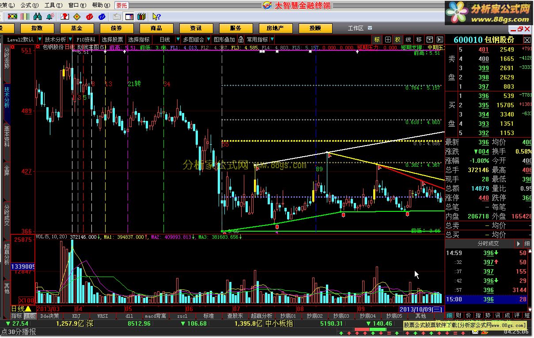Image resolution: width=534 pixels, height=338 pixels.
Task: Click the 房地产 category button
Action: pyautogui.click(x=275, y=28)
